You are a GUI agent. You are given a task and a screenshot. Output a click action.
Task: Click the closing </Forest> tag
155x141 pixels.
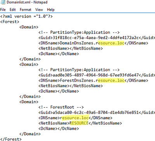point(11,139)
